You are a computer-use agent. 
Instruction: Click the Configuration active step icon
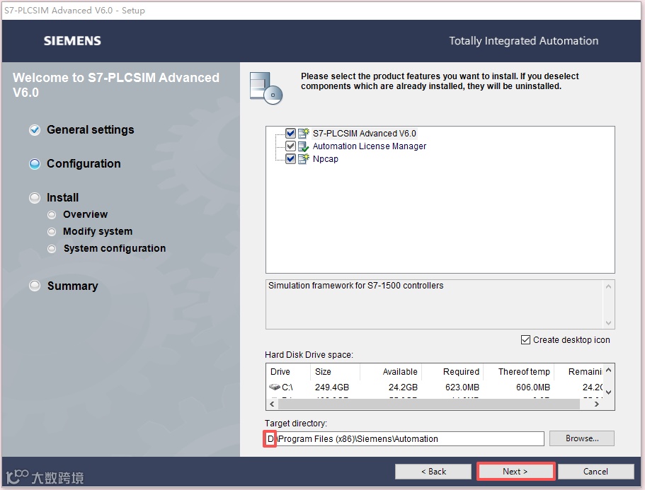pos(35,164)
